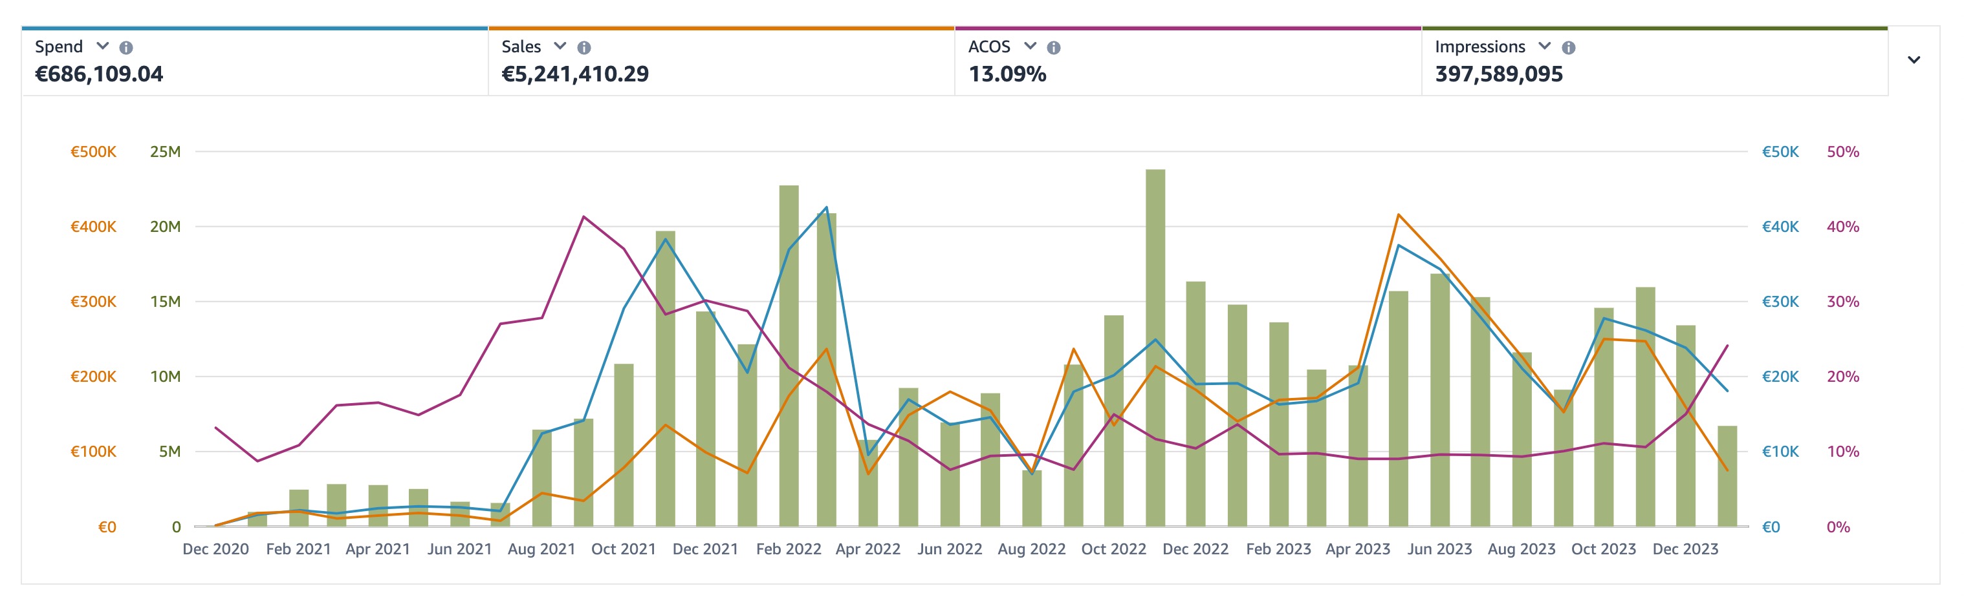Click the ACOS label text
Viewport: 1964px width, 606px height.
pyautogui.click(x=989, y=47)
